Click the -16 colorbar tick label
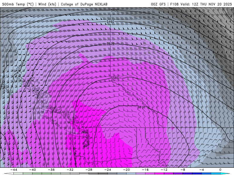This screenshot has height=175, width=234. (145, 170)
